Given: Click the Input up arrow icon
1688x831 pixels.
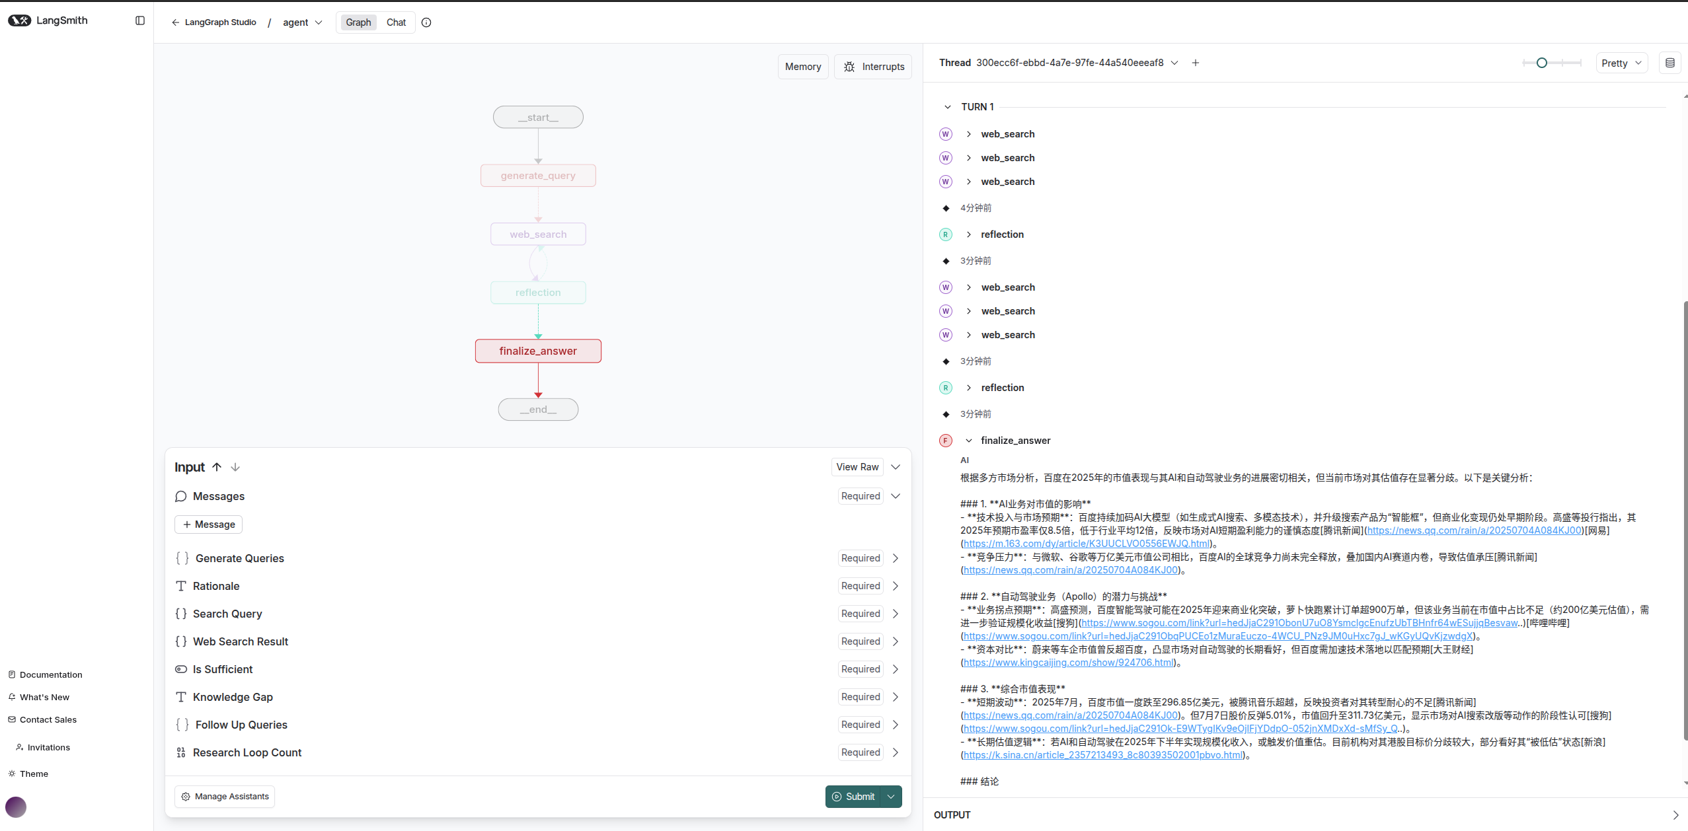Looking at the screenshot, I should [x=217, y=467].
